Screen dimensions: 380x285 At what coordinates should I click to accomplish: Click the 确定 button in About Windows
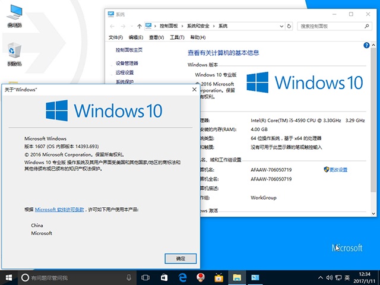[180, 258]
